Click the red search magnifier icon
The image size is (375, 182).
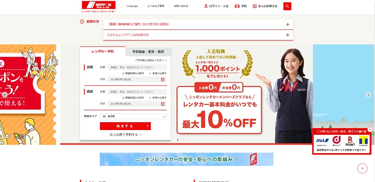[x=287, y=6]
